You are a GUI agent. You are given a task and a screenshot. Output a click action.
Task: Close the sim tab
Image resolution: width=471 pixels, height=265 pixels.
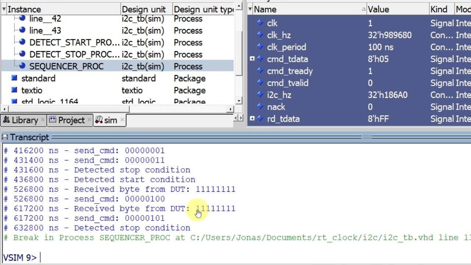tap(122, 120)
